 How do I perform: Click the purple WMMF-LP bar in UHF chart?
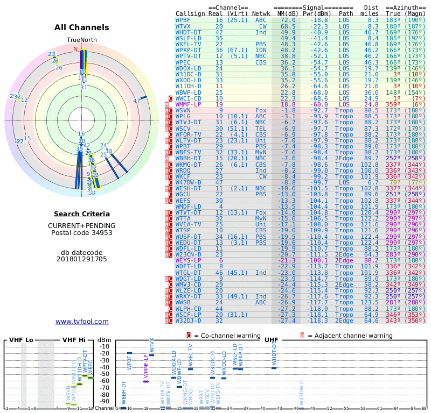[146, 381]
